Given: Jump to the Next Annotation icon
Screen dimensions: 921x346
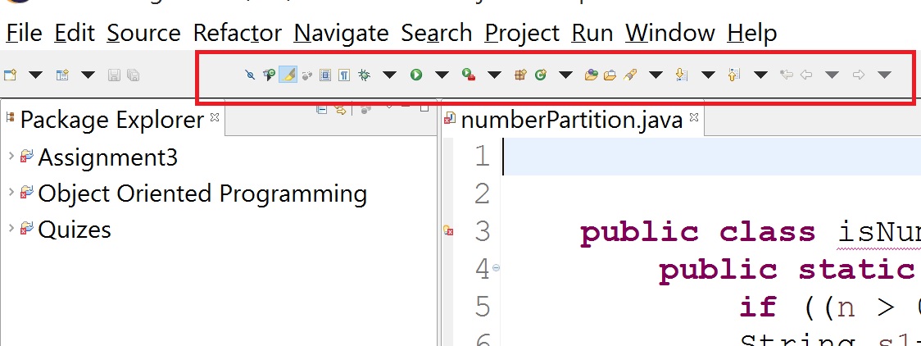Looking at the screenshot, I should click(x=682, y=75).
